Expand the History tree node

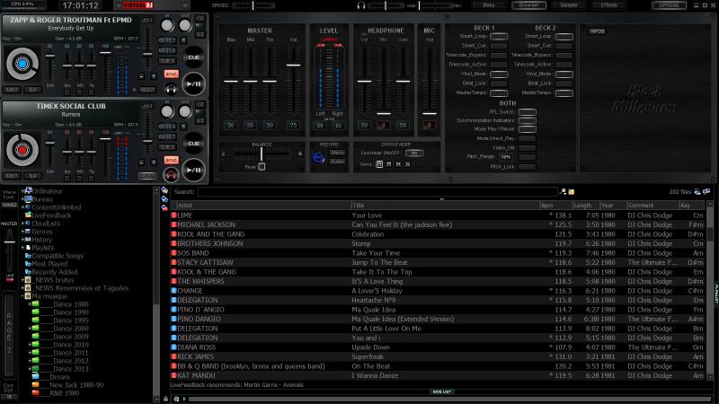pos(22,240)
